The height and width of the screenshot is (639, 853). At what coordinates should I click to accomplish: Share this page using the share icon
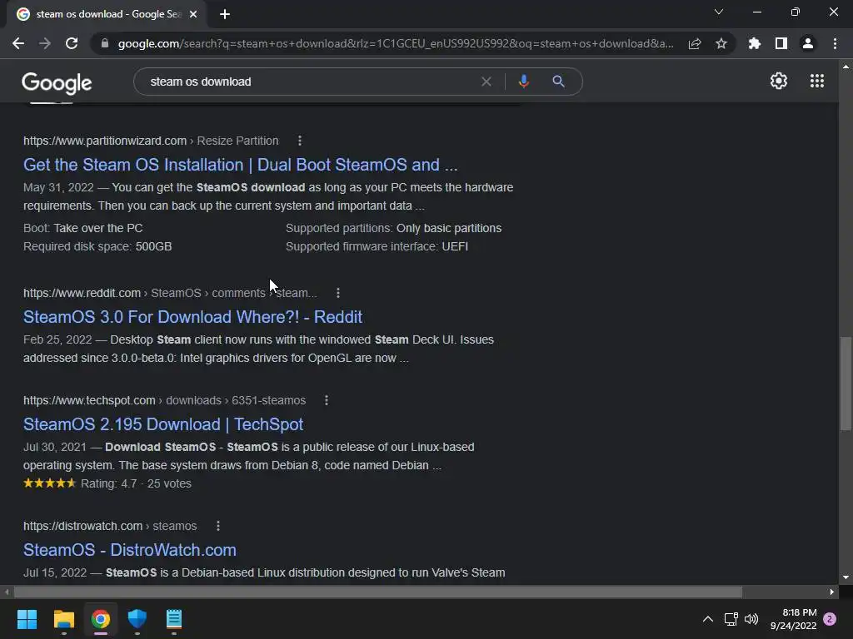pyautogui.click(x=695, y=43)
